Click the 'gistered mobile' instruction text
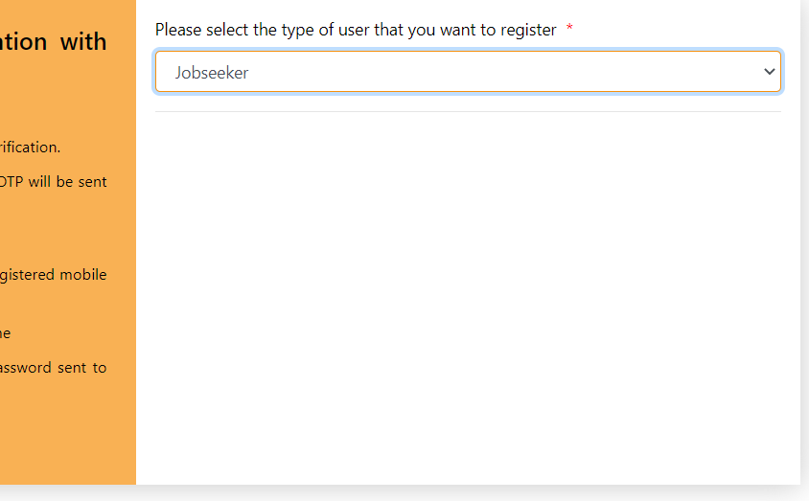 (53, 275)
